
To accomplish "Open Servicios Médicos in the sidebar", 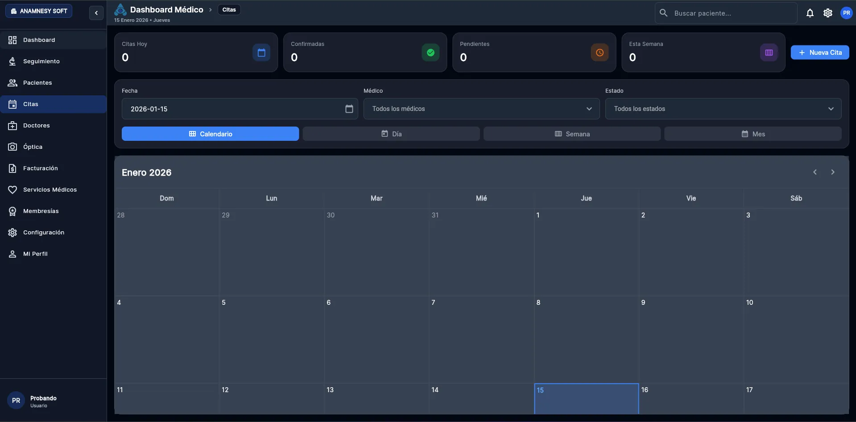I will [54, 190].
